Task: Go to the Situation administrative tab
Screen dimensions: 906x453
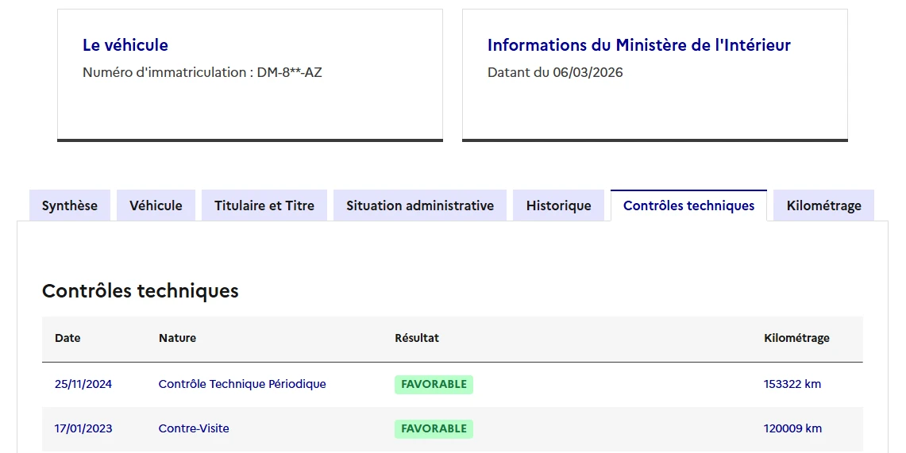Action: pyautogui.click(x=419, y=205)
